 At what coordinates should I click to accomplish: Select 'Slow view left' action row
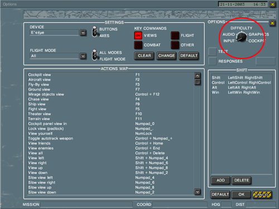[110, 178]
